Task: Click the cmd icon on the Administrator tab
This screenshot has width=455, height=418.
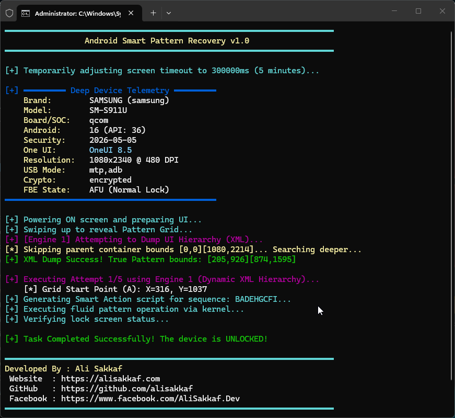Action: point(26,14)
